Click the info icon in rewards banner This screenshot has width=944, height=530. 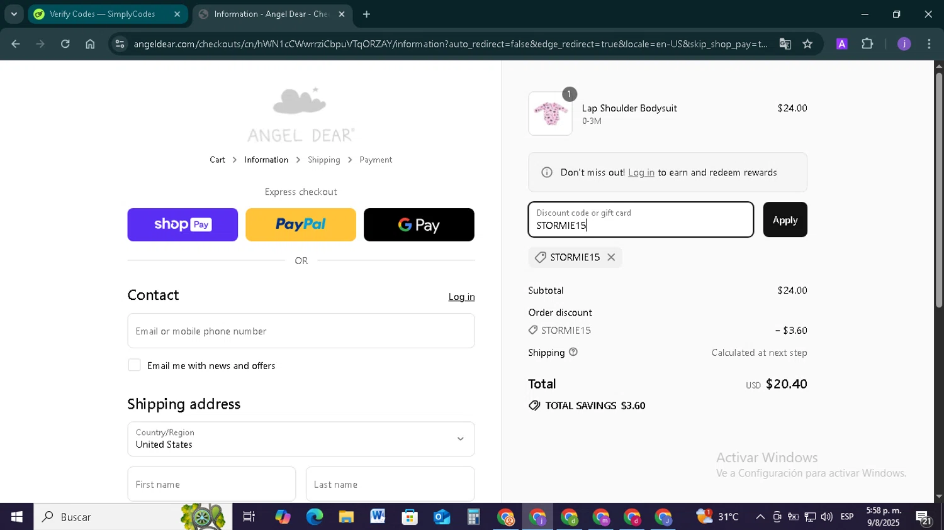point(547,172)
